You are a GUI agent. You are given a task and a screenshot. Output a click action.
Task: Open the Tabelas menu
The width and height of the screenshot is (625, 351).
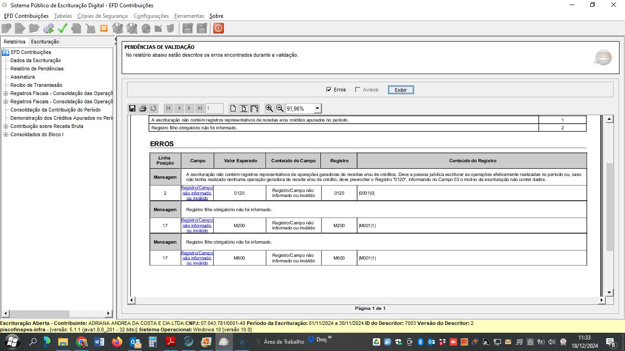63,16
